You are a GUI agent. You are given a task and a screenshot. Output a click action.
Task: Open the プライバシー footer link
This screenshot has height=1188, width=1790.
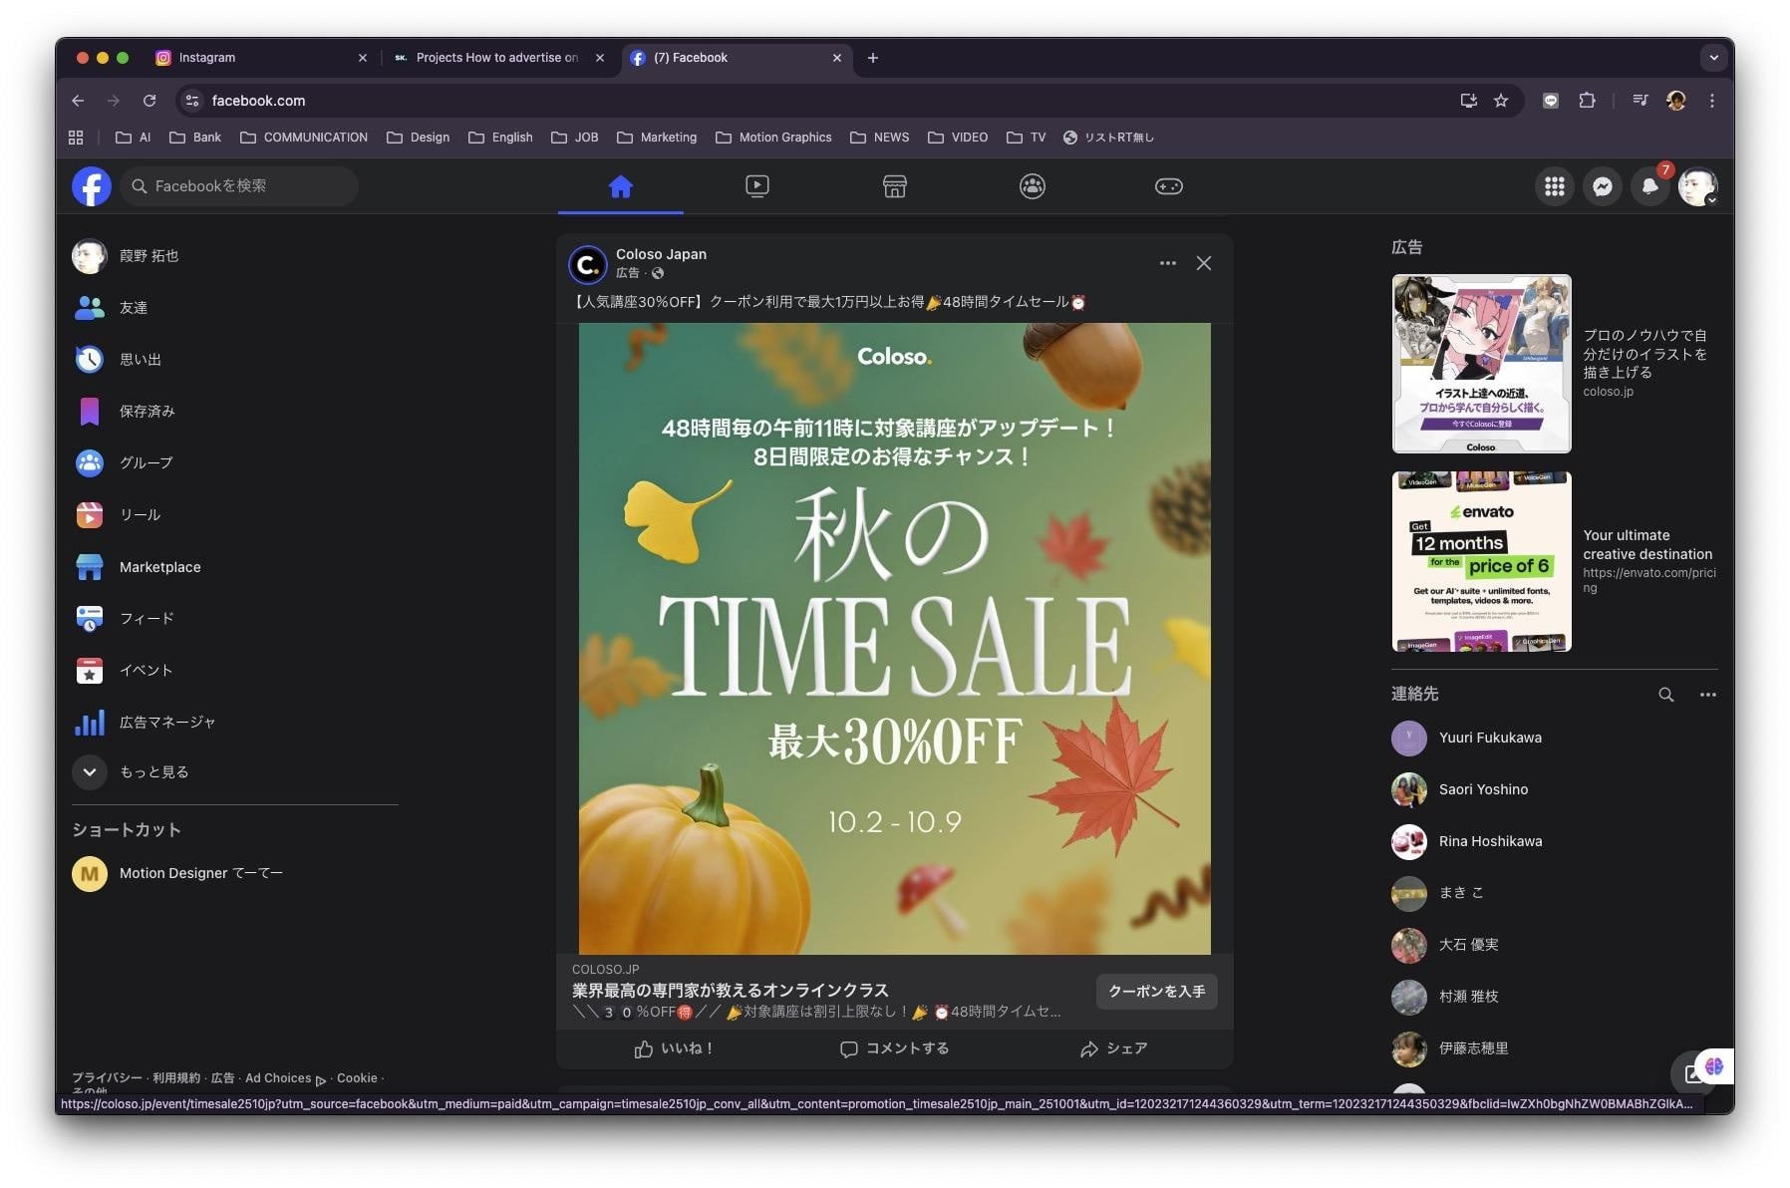pyautogui.click(x=107, y=1078)
